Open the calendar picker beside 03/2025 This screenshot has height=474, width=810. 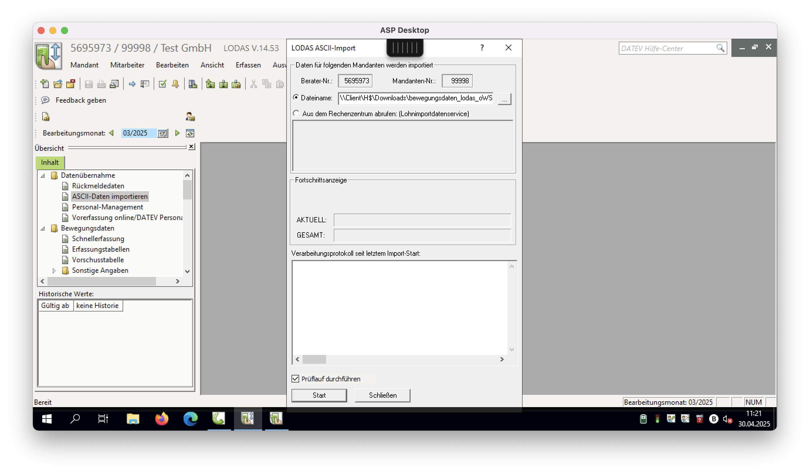[x=163, y=133]
